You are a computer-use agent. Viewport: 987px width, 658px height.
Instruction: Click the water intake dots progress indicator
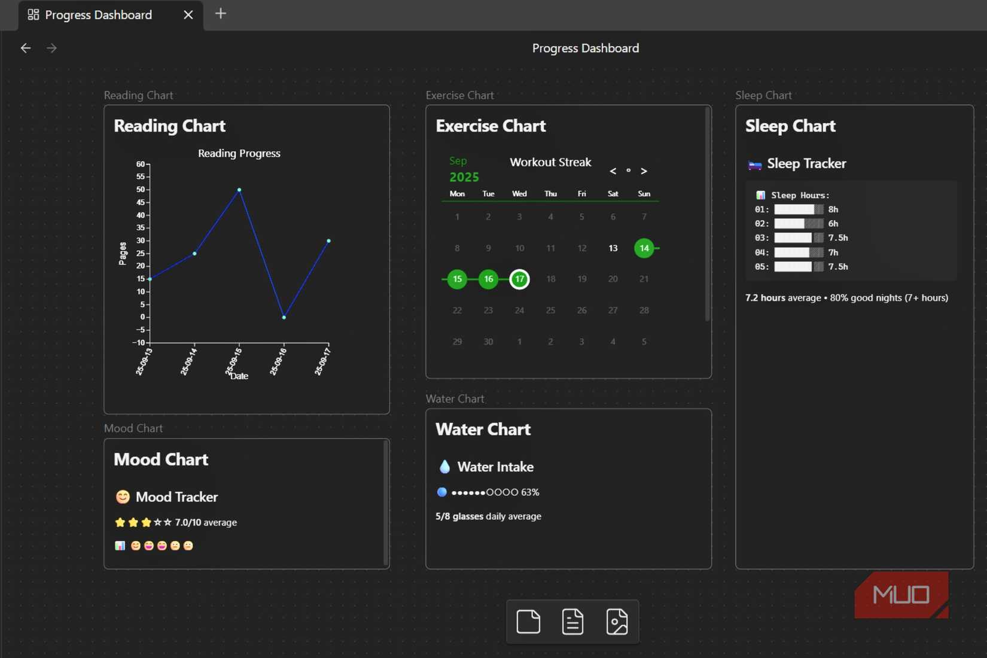(485, 492)
